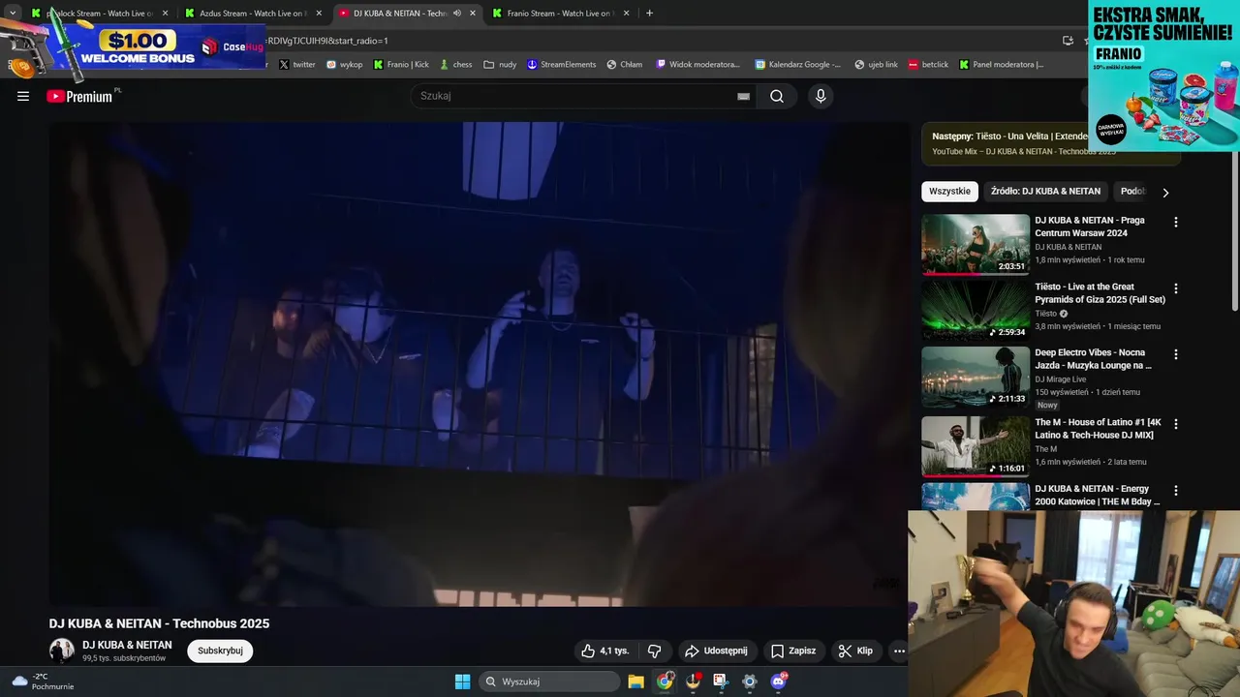Viewport: 1240px width, 697px height.
Task: Open Widok moderatora bookmark
Action: coord(697,65)
